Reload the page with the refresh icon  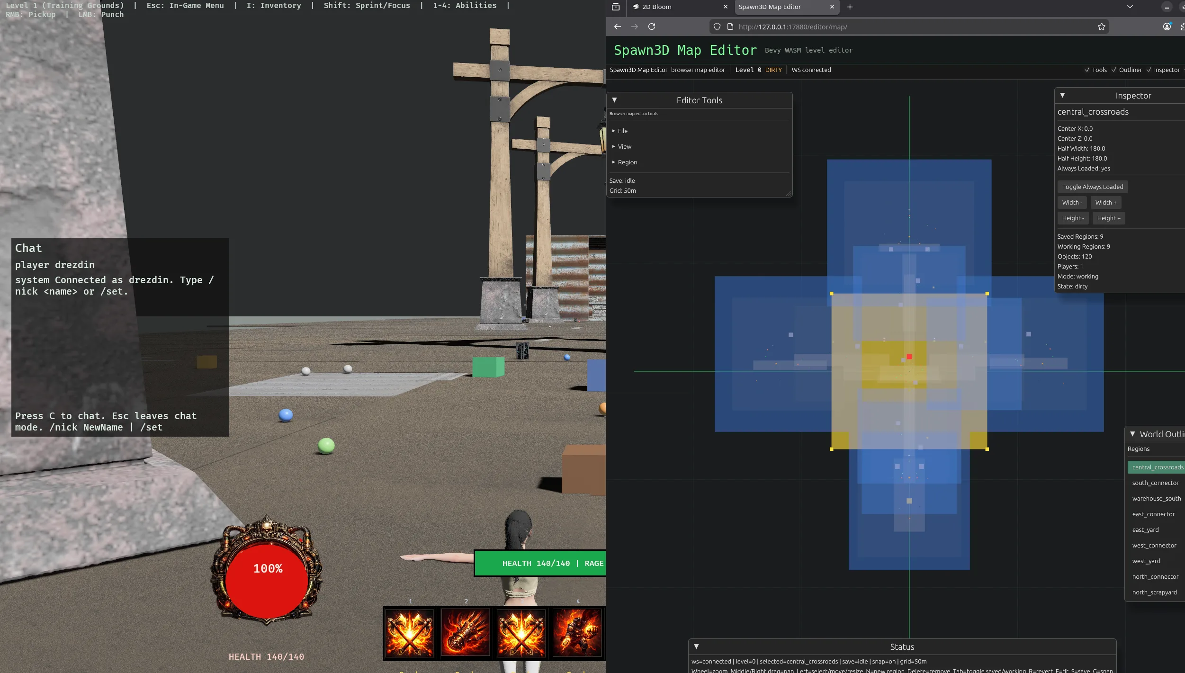[652, 27]
